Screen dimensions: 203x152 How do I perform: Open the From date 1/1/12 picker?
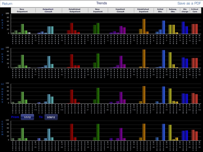click(27, 117)
